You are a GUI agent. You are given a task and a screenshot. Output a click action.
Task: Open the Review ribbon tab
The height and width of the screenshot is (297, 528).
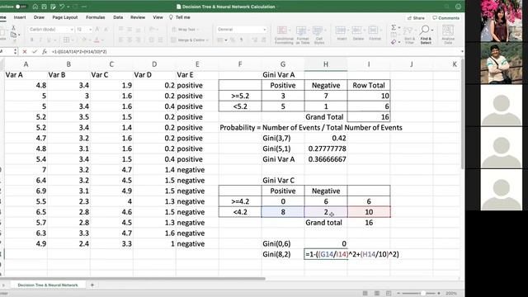(x=138, y=17)
